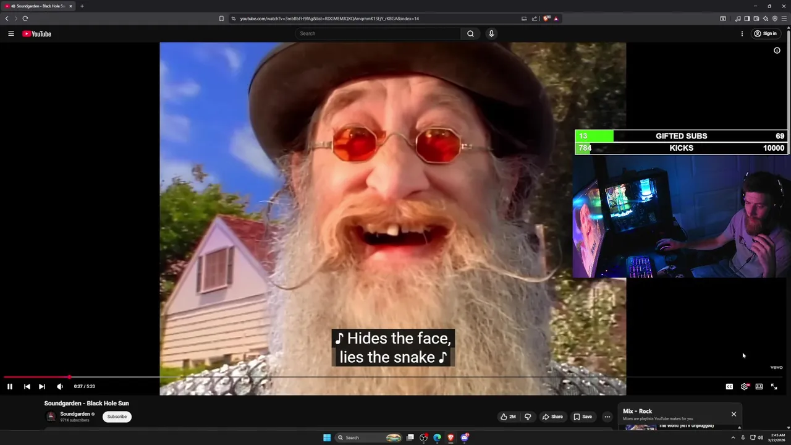
Task: Click the browser address bar URL
Action: (329, 19)
